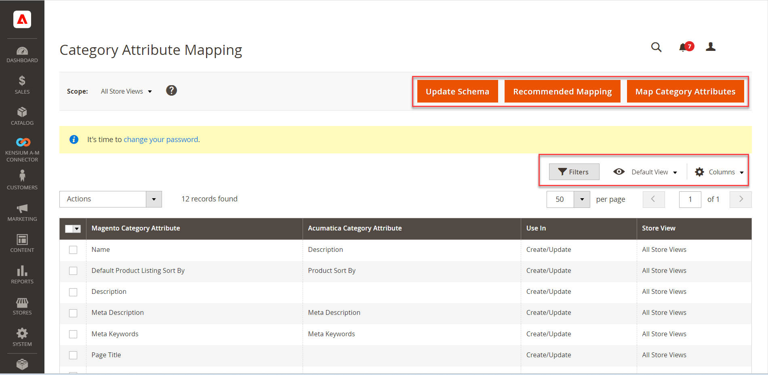Screen dimensions: 768x375
Task: Open the global search magnifier
Action: coord(656,47)
